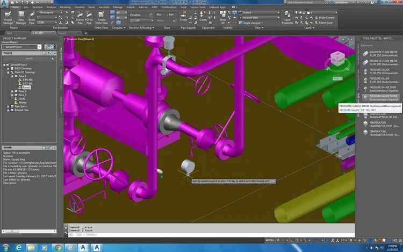Select the Master drawing in project tree
Screen dimensions: 403x252
point(23,102)
